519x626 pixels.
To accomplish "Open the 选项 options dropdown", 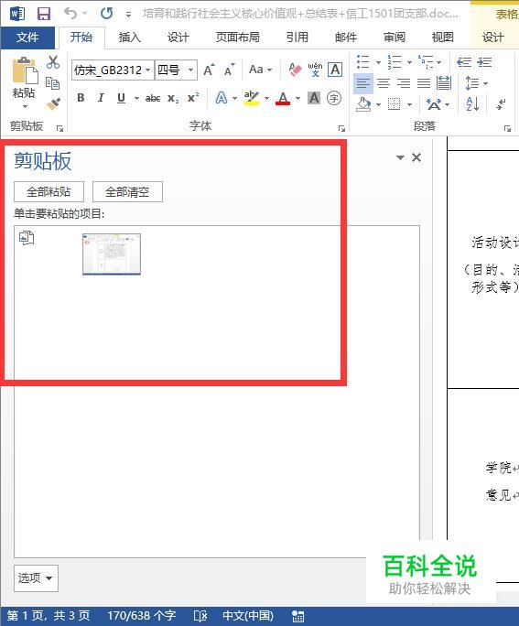I will tap(36, 577).
